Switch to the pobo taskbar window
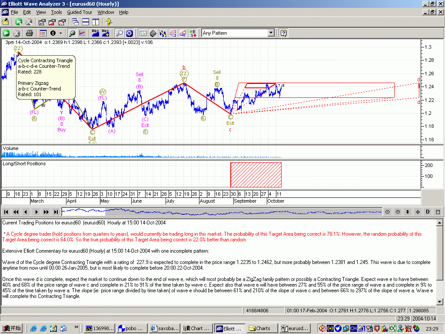 131,328
